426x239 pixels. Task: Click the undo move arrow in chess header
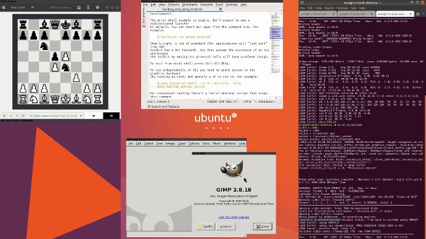(x=33, y=7)
